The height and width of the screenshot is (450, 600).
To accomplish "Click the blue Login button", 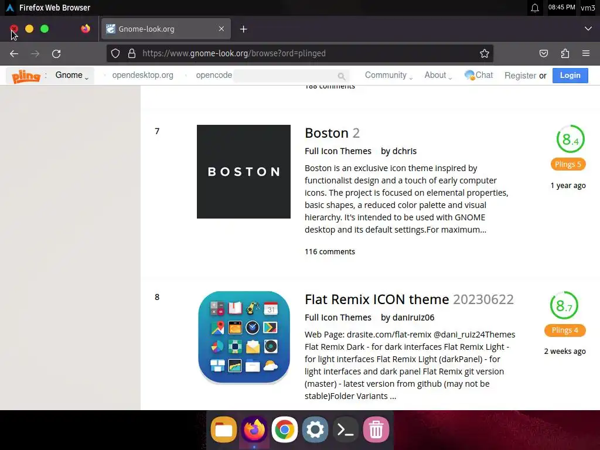I will 570,76.
